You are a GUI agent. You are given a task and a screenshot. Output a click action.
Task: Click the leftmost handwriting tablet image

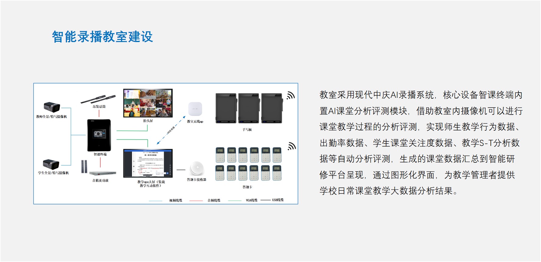226,108
